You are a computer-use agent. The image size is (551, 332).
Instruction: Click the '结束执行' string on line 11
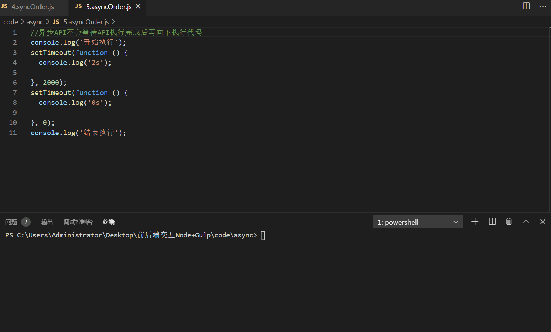pos(99,133)
